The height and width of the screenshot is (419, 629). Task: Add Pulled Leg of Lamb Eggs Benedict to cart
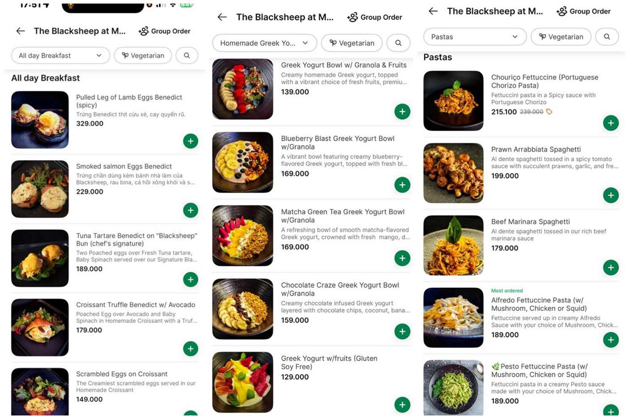point(191,141)
